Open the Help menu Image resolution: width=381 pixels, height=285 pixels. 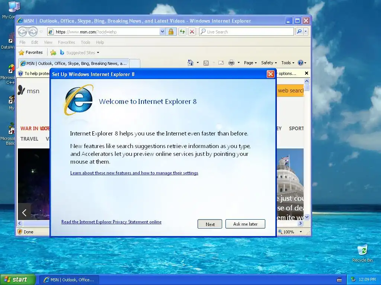point(100,42)
